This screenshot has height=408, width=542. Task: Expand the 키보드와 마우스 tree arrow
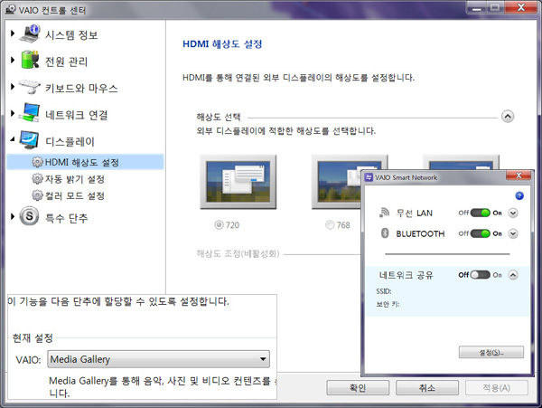[x=13, y=87]
